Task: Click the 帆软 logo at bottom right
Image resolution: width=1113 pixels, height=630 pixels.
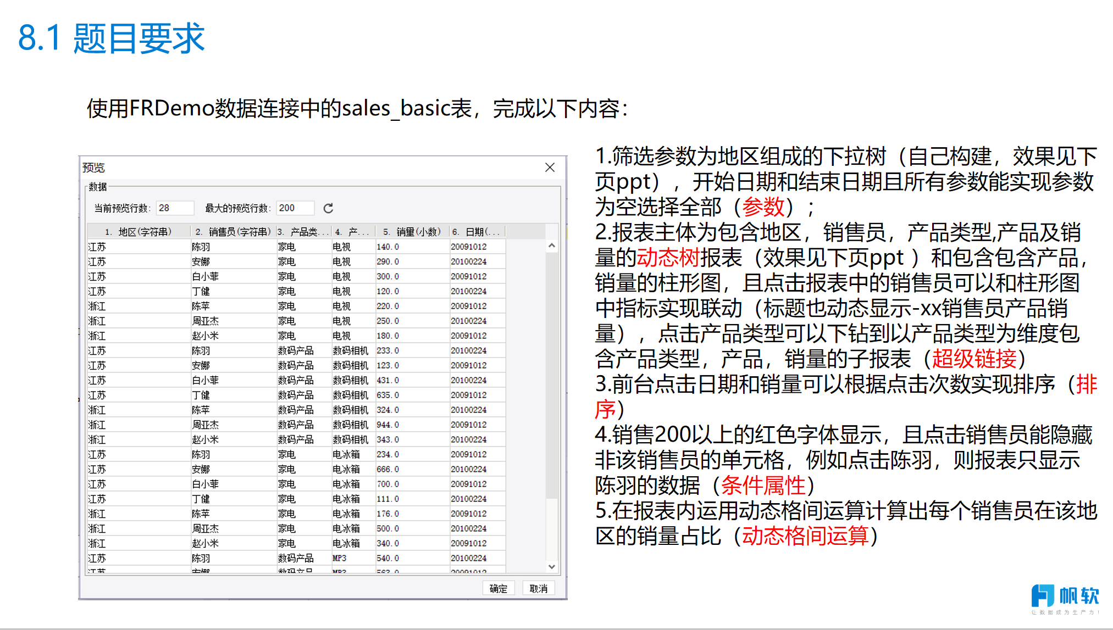Action: (1065, 599)
